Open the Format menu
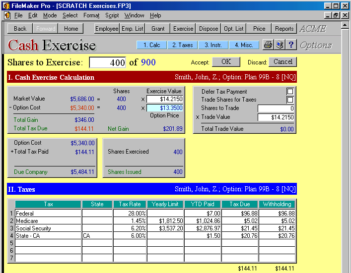The width and height of the screenshot is (351, 273). (91, 15)
